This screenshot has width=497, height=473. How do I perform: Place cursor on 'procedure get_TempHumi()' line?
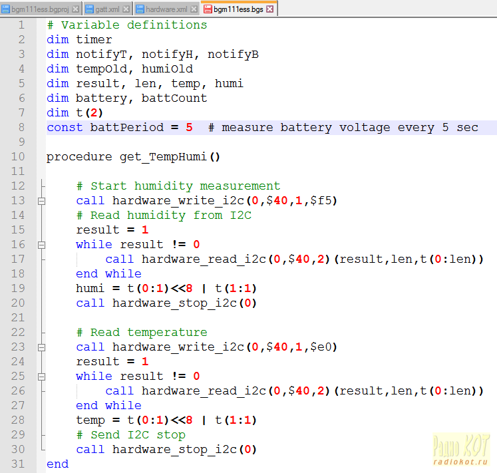(x=133, y=157)
